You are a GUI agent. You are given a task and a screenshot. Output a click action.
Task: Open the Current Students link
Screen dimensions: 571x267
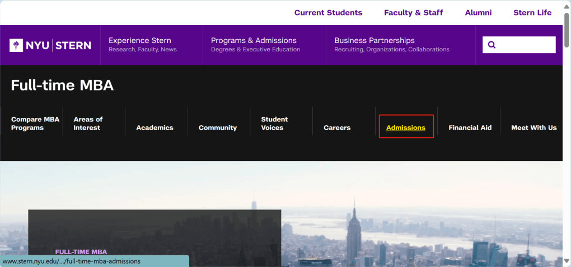328,13
